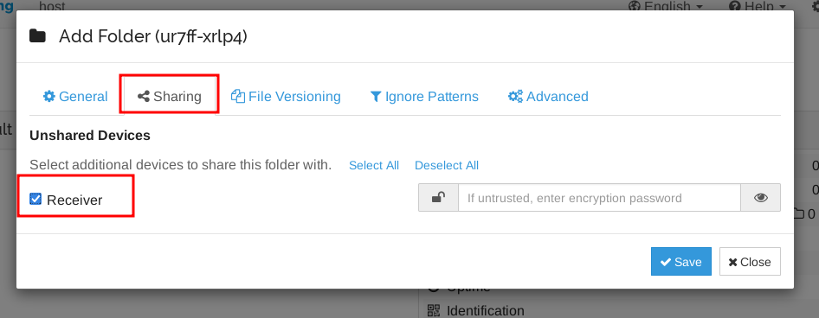Toggle password visibility with the eye button
819x318 pixels.
pos(760,198)
